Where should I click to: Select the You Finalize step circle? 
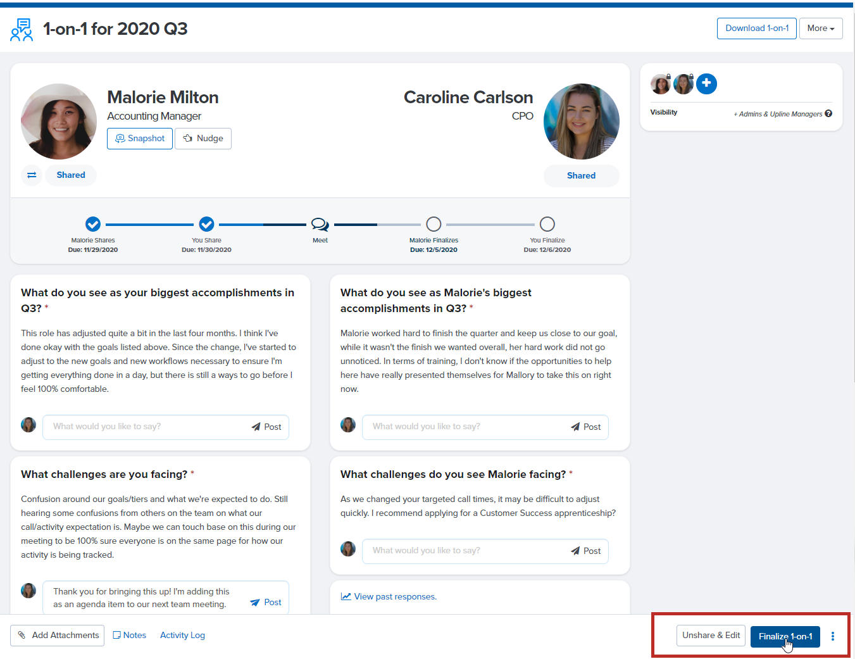tap(547, 224)
